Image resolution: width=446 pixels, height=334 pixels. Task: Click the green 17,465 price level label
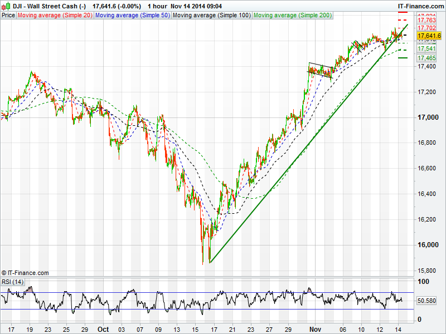(426, 58)
